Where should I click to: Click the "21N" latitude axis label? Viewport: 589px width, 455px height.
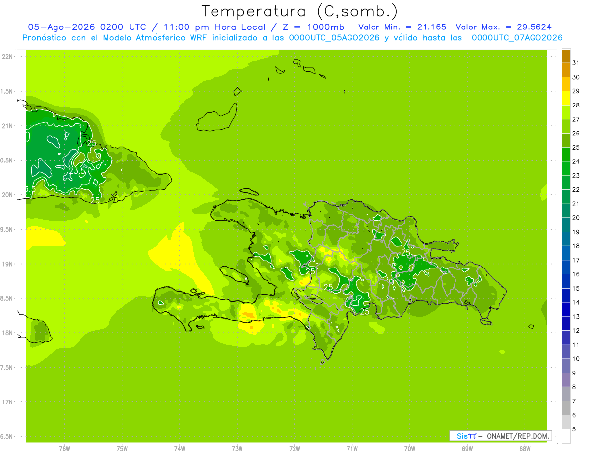7,126
